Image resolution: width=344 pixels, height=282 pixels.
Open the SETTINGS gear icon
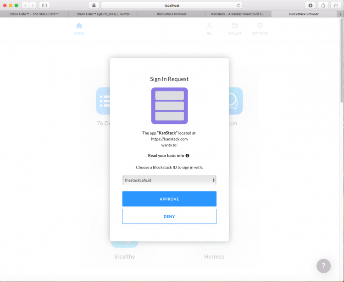(260, 29)
